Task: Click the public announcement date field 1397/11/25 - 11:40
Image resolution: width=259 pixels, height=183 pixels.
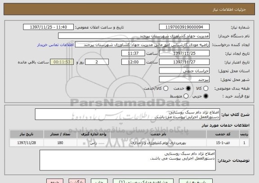Action: pos(49,27)
